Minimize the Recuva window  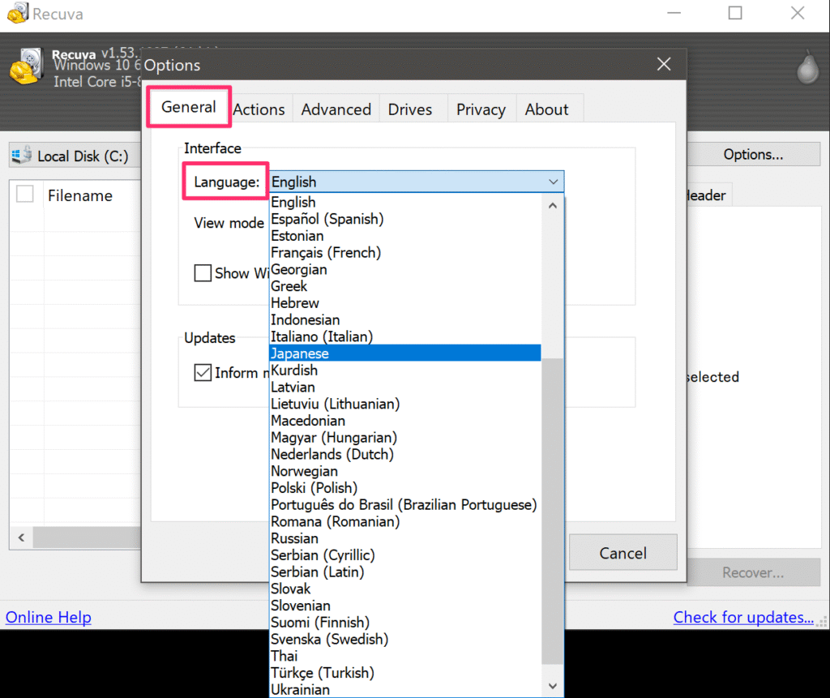(674, 13)
